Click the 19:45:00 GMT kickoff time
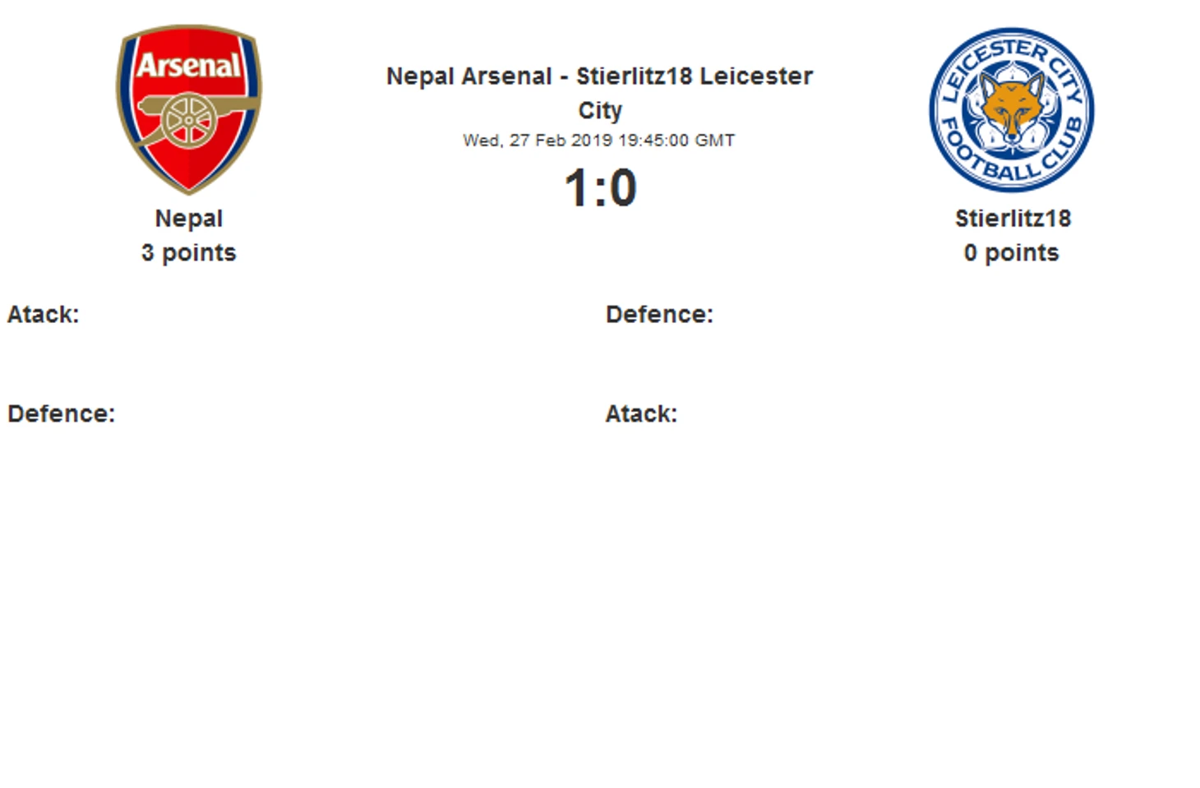Screen dimensions: 1200x788 [x=676, y=141]
